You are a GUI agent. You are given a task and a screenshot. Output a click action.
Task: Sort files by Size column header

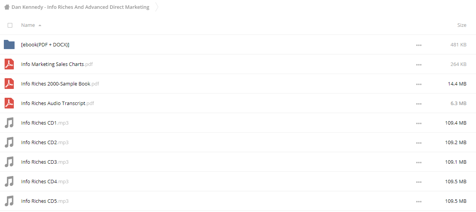pos(462,25)
